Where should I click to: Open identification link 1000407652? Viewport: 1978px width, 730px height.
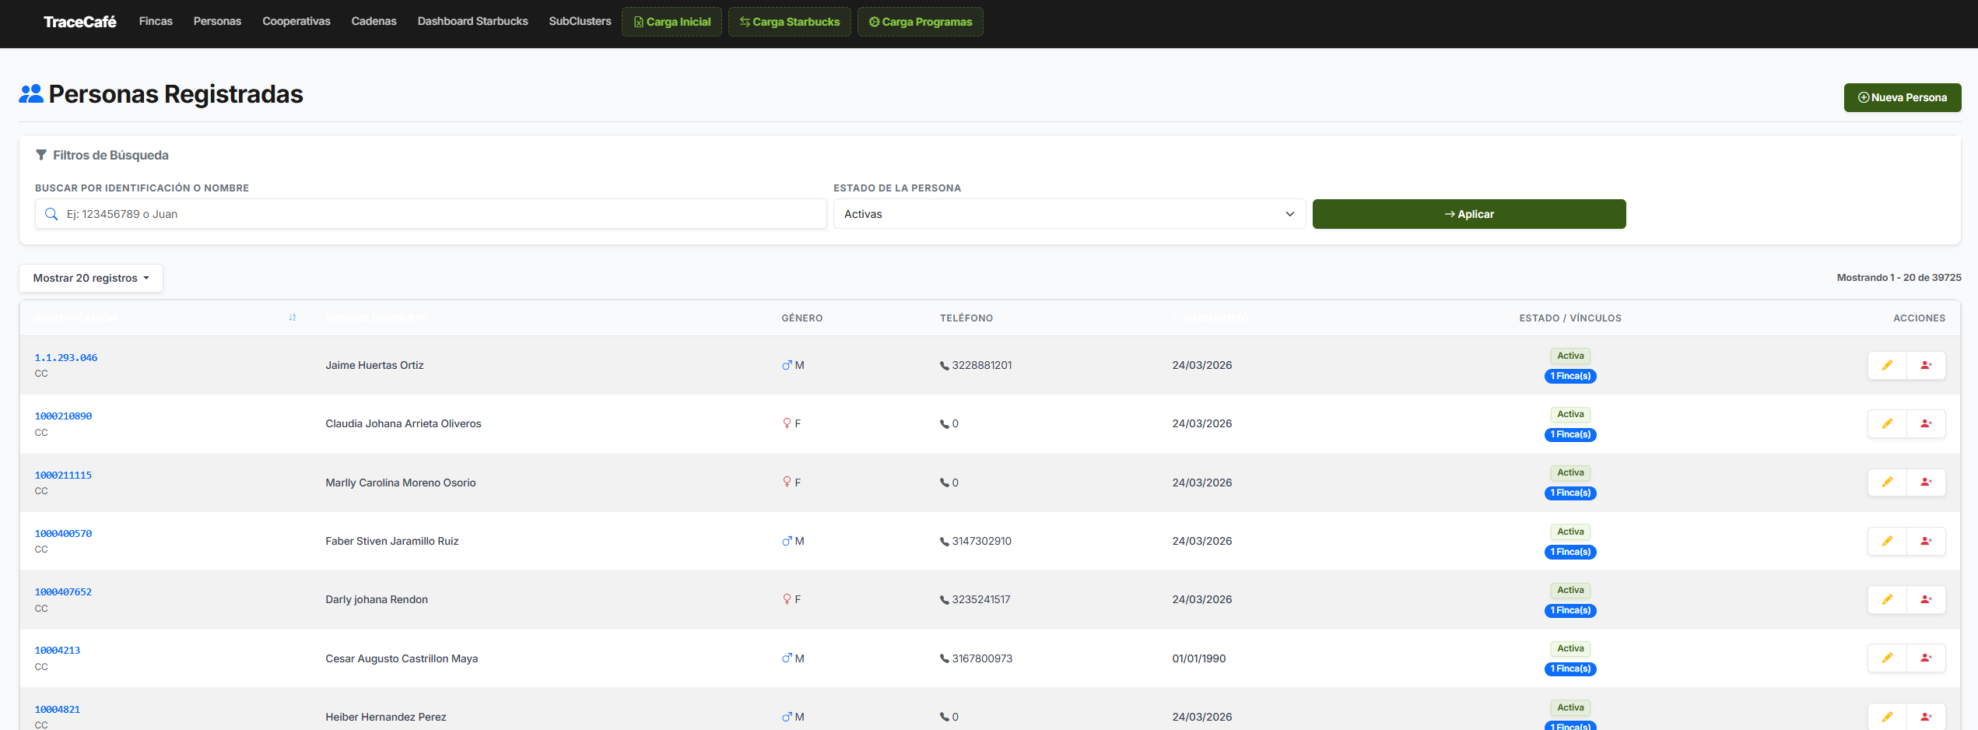coord(63,591)
